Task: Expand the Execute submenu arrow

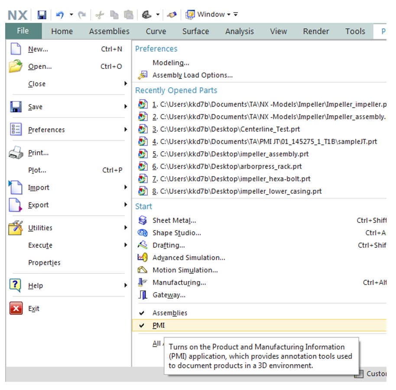Action: (126, 245)
